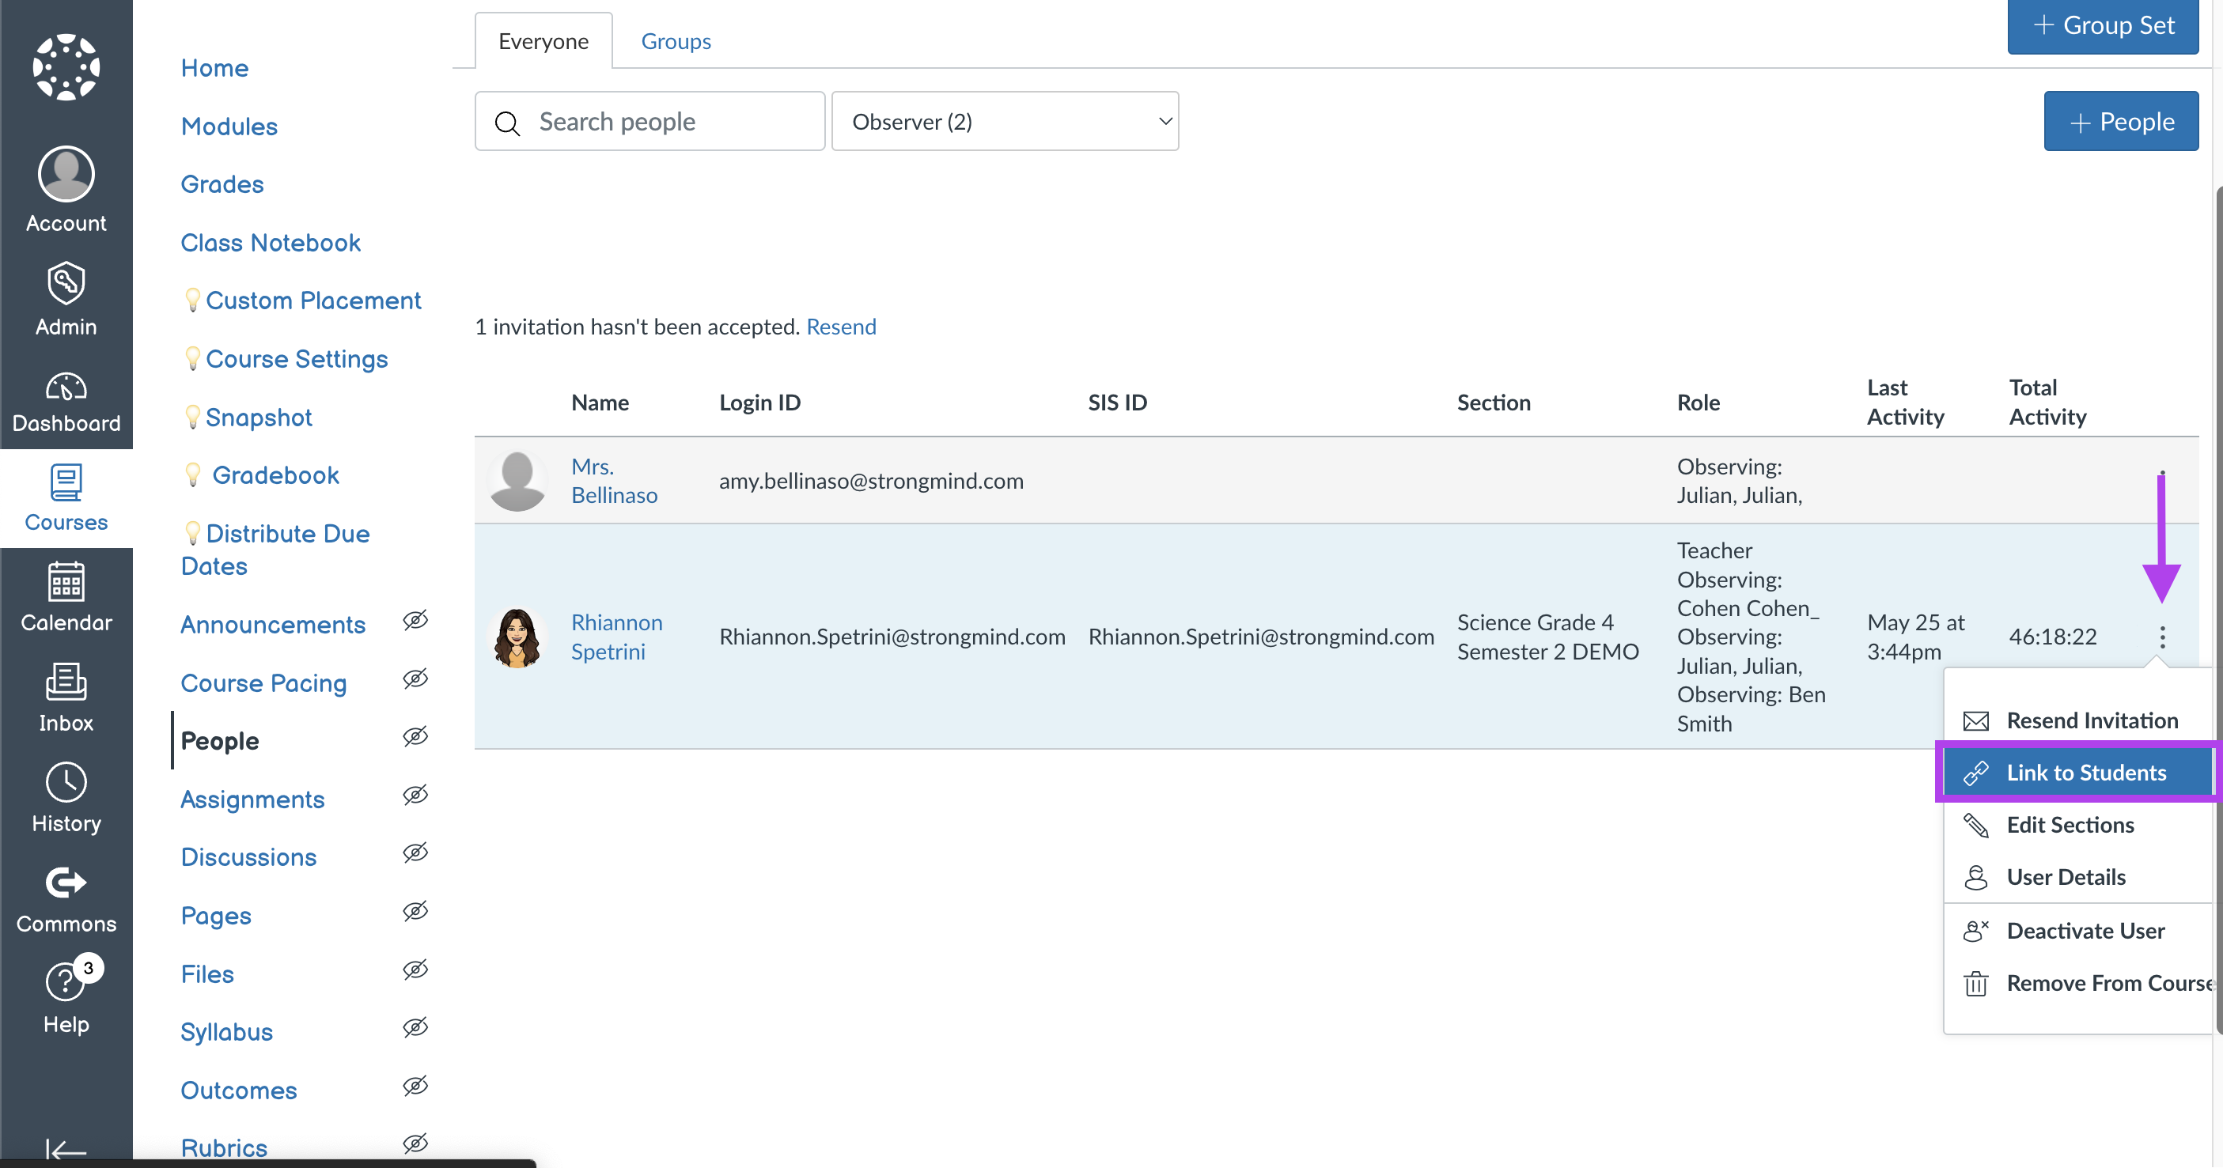
Task: Toggle the visibility eye icon for Announcements
Action: (x=415, y=620)
